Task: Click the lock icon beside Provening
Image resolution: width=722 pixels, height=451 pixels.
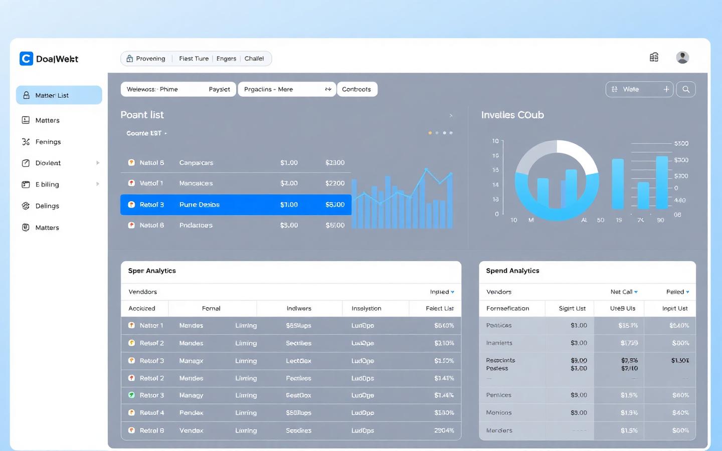Action: (x=130, y=59)
